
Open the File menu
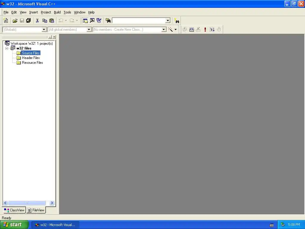6,12
